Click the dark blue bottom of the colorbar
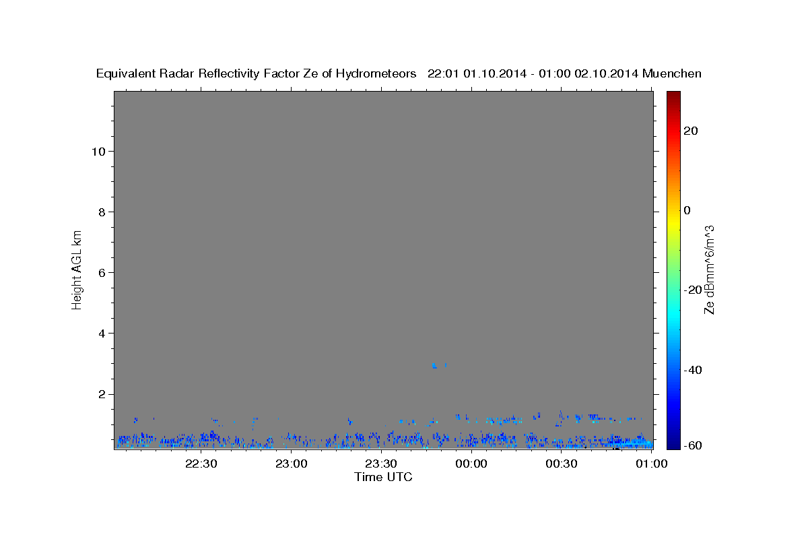 (673, 443)
